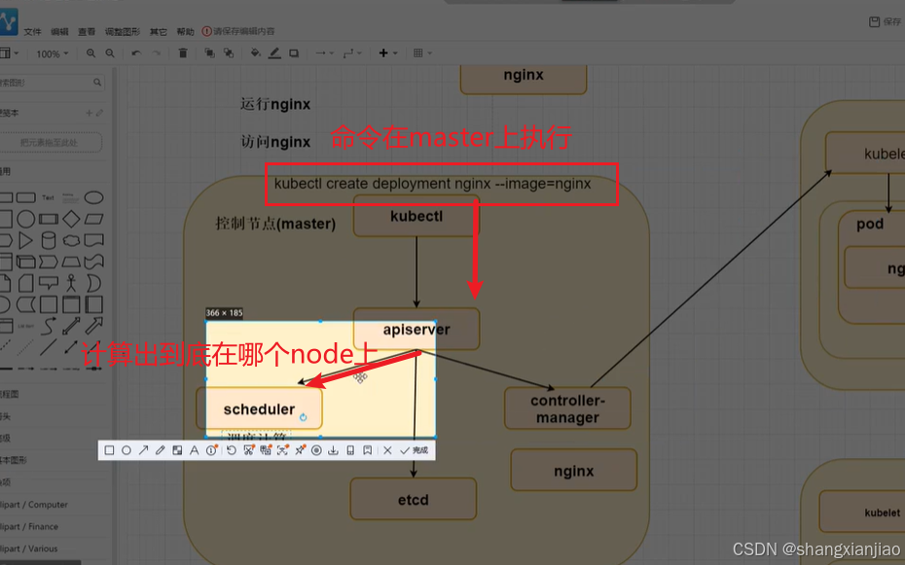Send the screenshot to phone
Viewport: 905px width, 565px height.
click(350, 450)
